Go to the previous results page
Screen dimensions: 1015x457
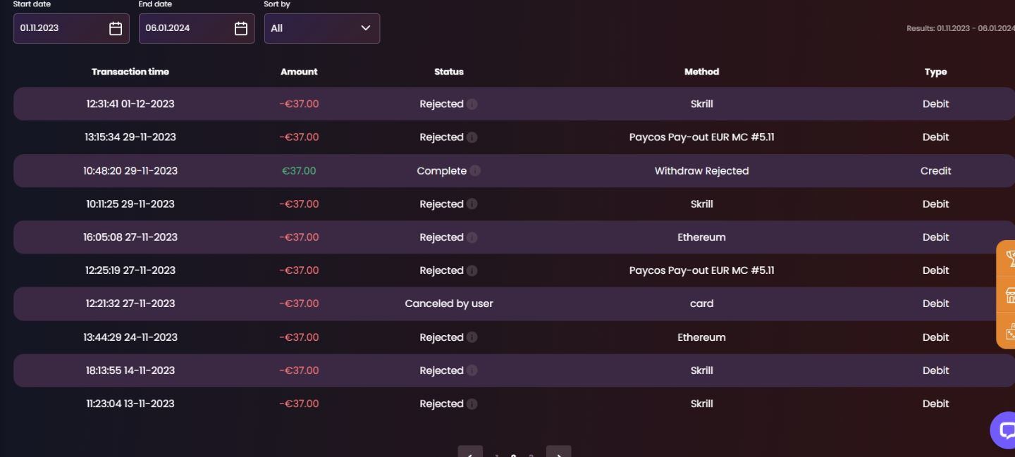point(470,454)
